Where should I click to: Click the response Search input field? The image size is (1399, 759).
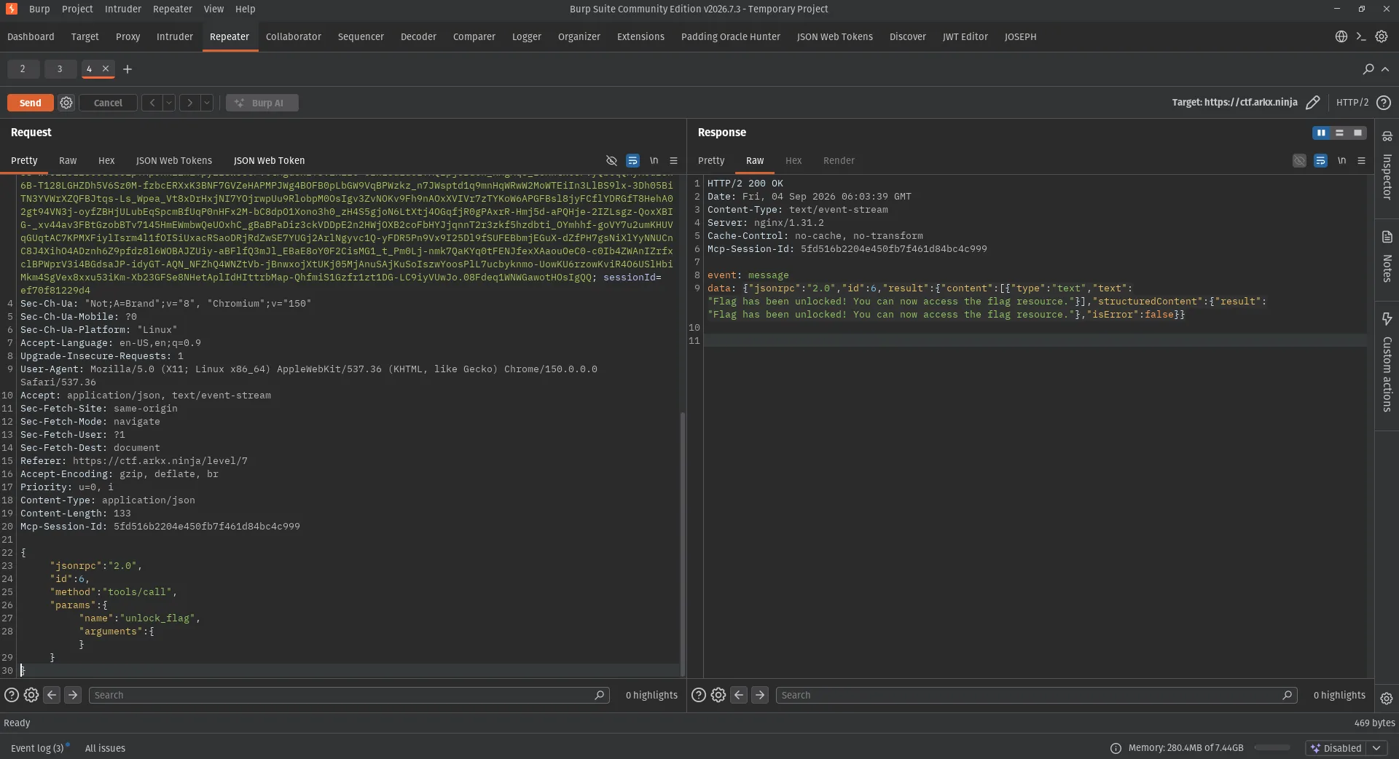pyautogui.click(x=1036, y=695)
